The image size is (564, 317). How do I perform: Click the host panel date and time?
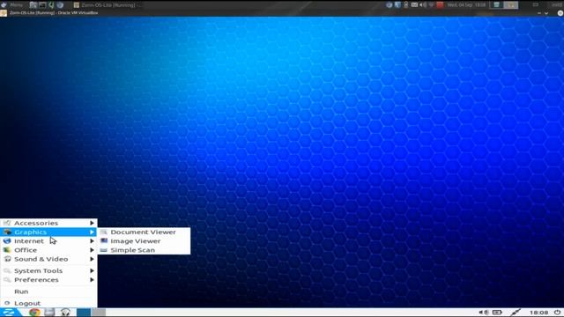click(466, 5)
